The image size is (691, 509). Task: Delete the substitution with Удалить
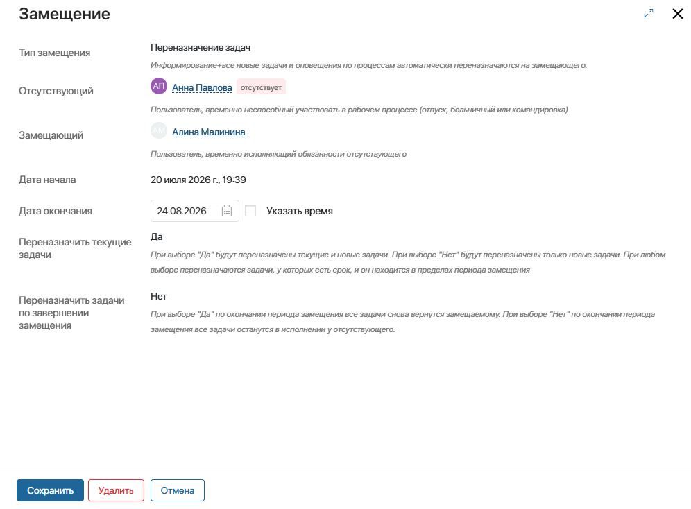tap(116, 490)
